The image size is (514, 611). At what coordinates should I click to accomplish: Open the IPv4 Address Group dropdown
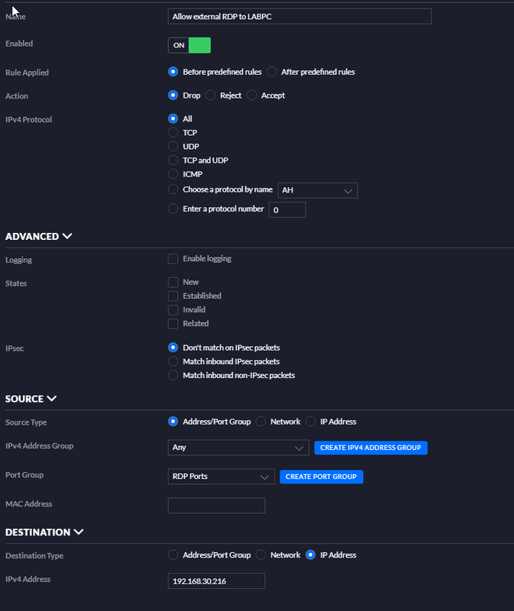[x=238, y=448]
